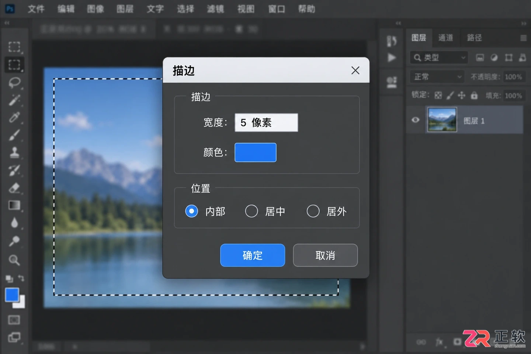Choose 居外 stroke position

pyautogui.click(x=327, y=211)
